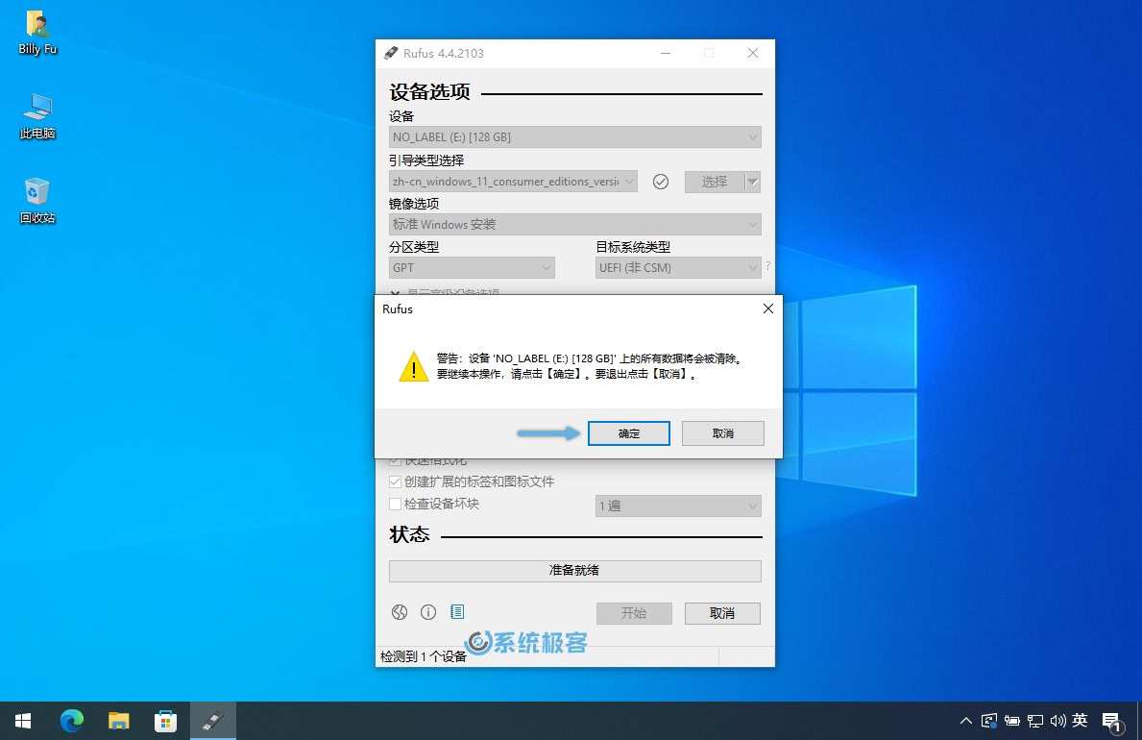The height and width of the screenshot is (740, 1142).
Task: Click the 准备就绪 status progress bar
Action: (574, 570)
